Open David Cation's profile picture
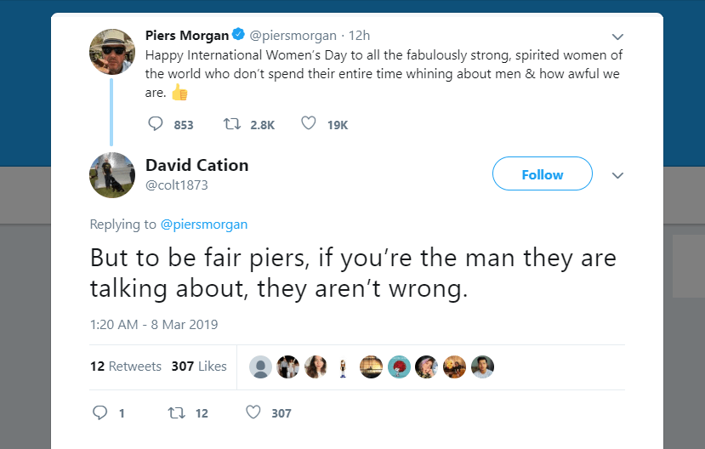705x449 pixels. pyautogui.click(x=112, y=175)
